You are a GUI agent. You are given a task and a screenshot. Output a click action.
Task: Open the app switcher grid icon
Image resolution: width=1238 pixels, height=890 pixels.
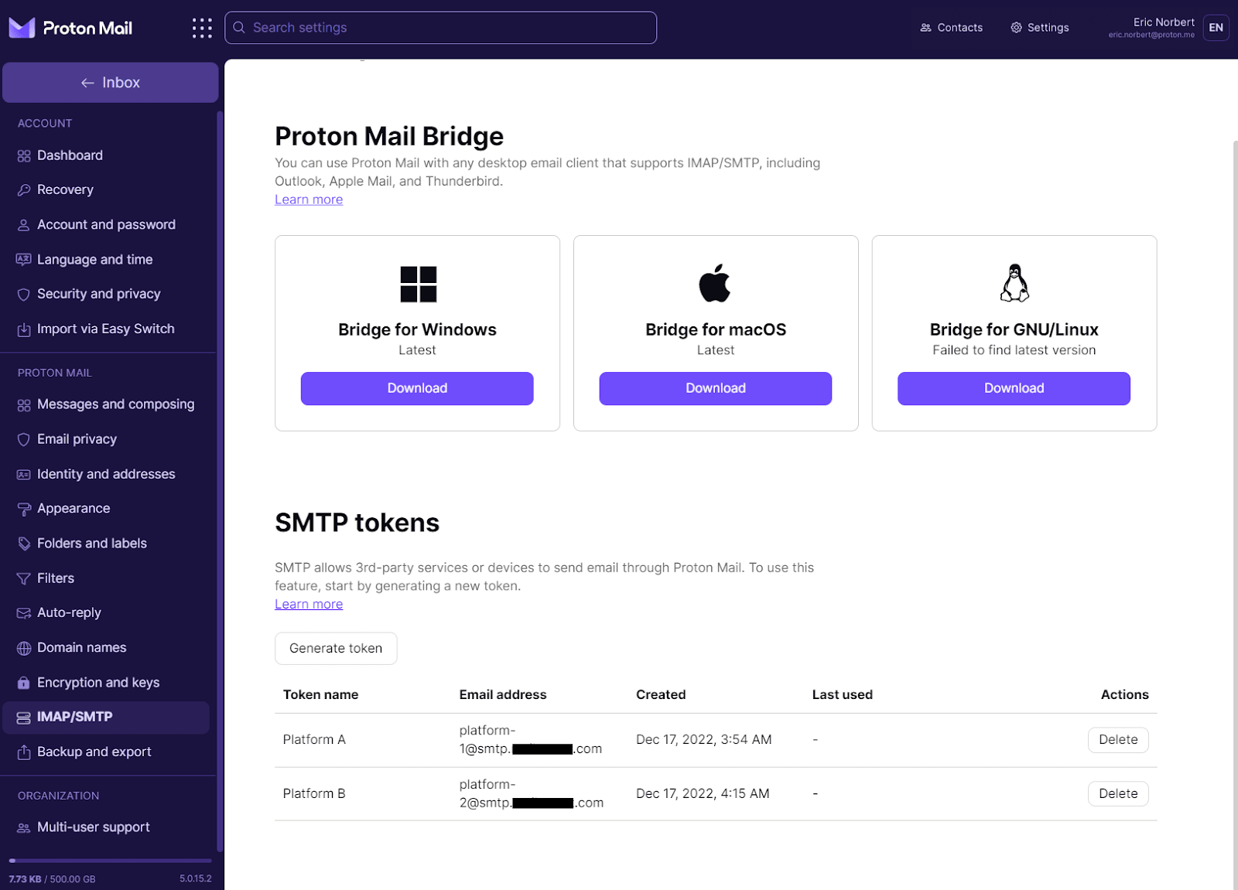click(x=202, y=27)
